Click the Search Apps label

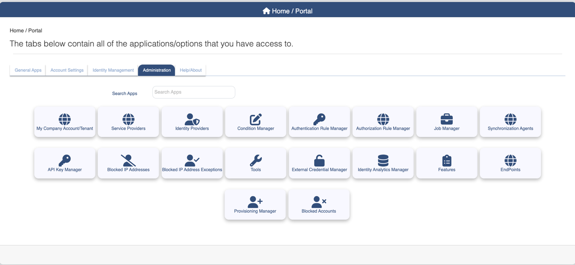pos(125,93)
